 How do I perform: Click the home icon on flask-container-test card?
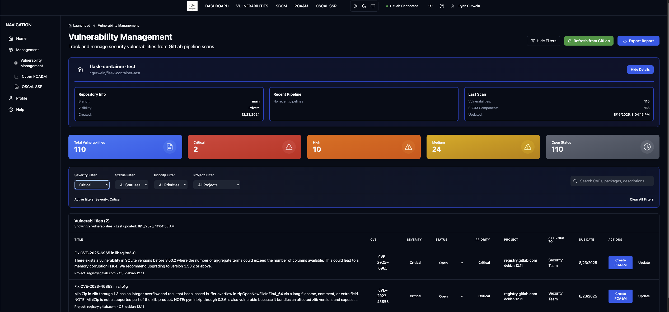coord(80,70)
